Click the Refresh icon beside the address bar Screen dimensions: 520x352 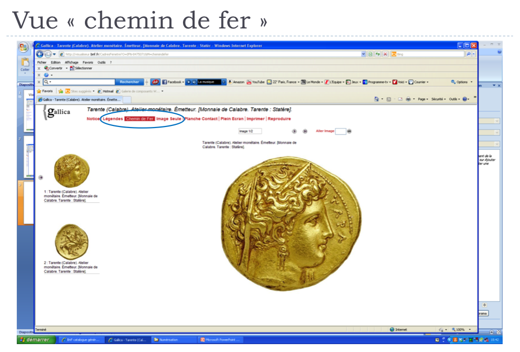(x=378, y=54)
